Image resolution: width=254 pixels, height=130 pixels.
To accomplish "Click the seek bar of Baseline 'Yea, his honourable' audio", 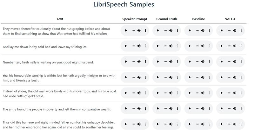I will [197, 77].
